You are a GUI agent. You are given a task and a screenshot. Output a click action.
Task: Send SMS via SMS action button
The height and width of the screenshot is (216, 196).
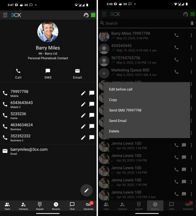pos(48,74)
